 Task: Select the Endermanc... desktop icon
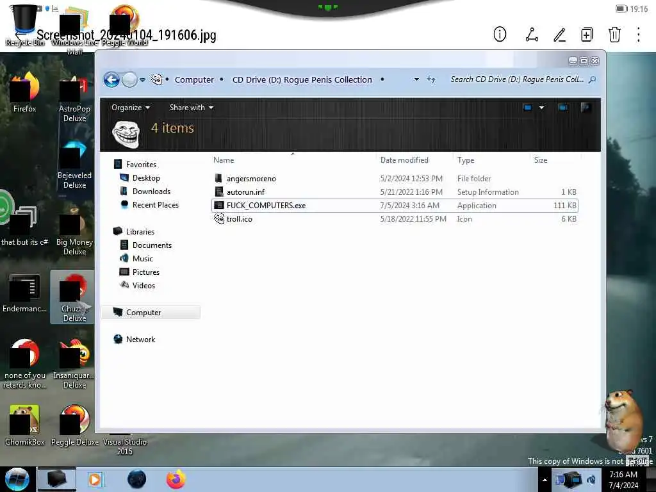point(25,293)
